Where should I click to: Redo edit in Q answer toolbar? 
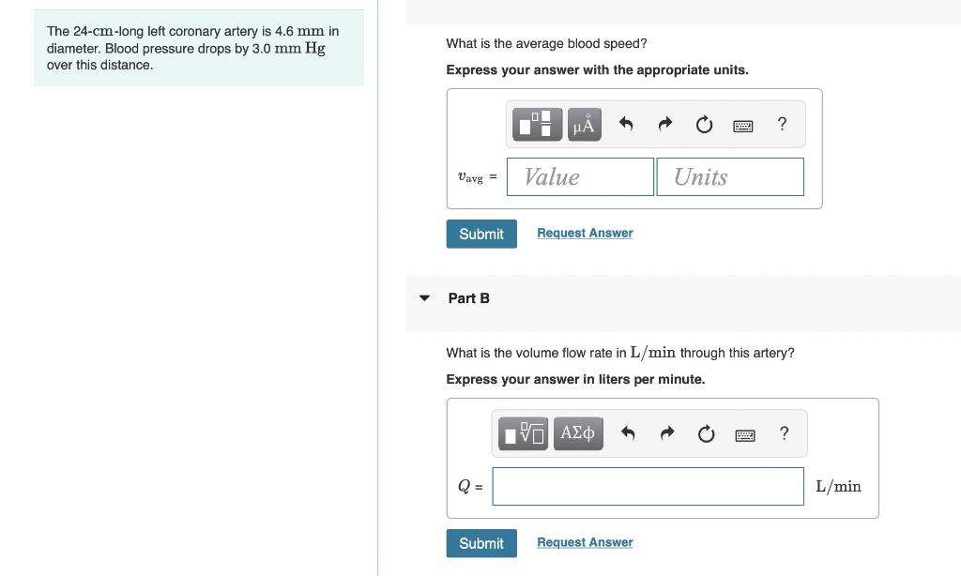(667, 433)
